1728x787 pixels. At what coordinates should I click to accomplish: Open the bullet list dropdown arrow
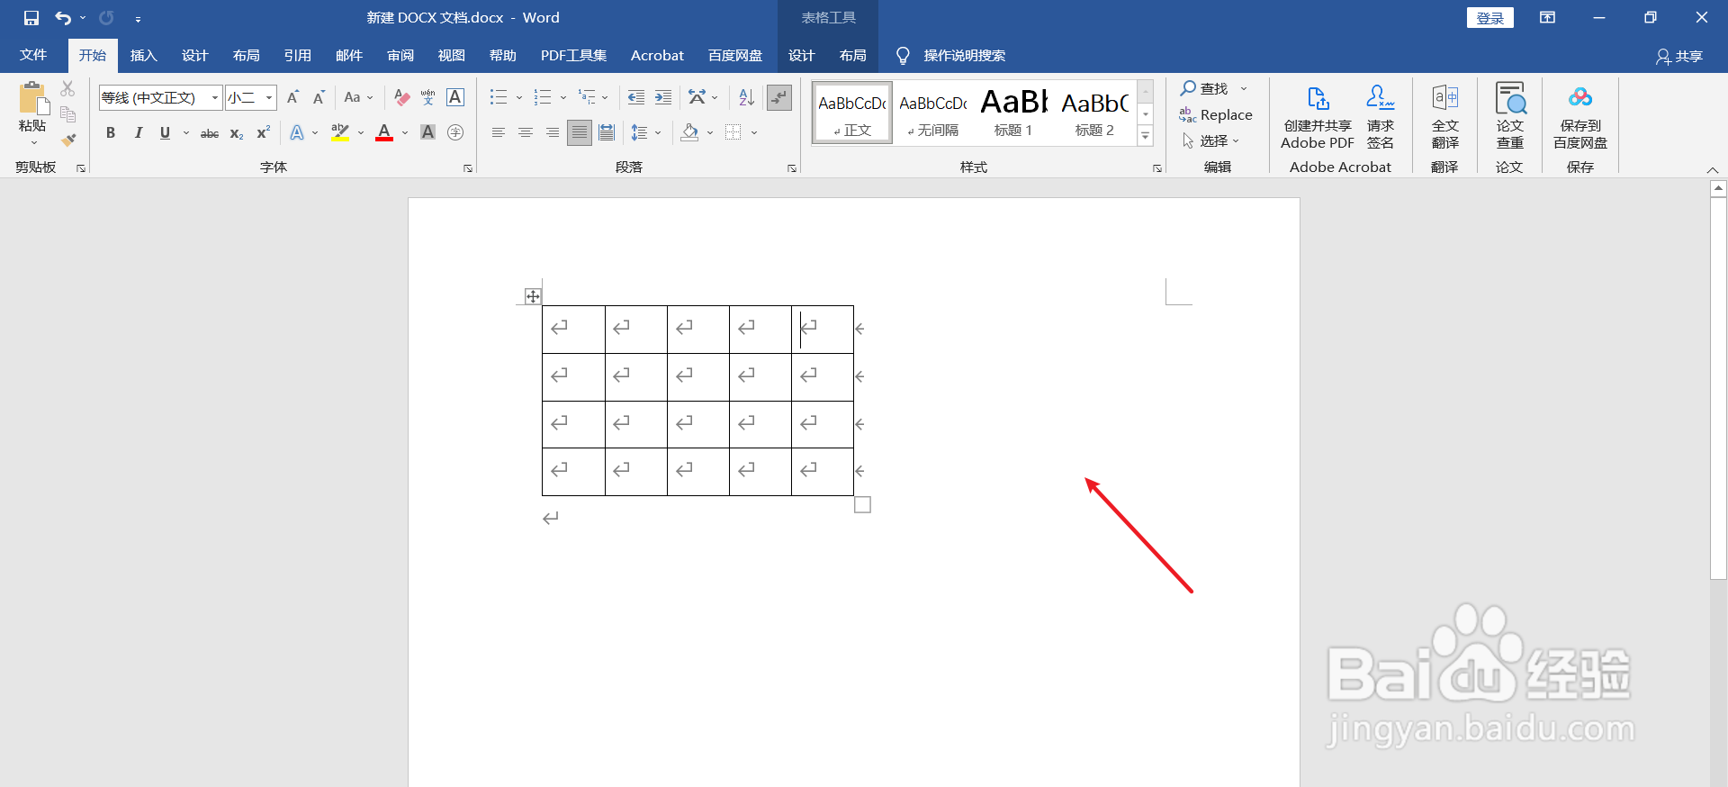[x=519, y=97]
